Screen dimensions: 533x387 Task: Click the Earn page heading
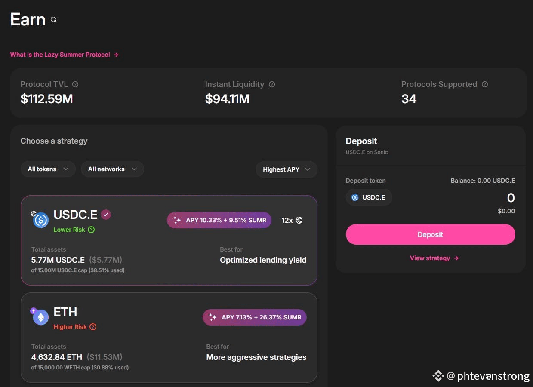point(28,19)
